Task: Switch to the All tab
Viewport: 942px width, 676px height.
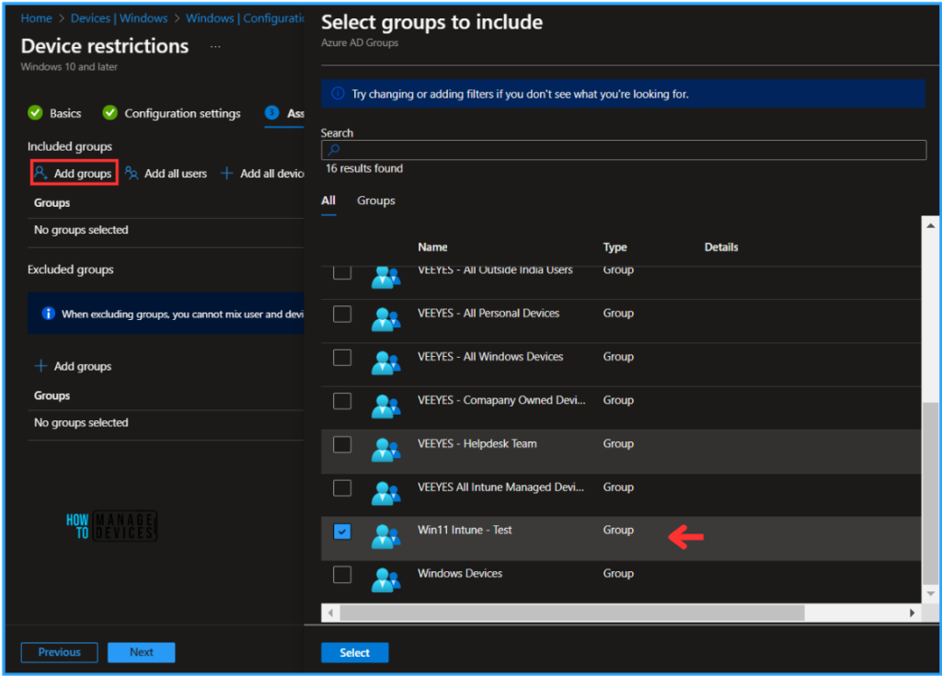Action: tap(328, 201)
